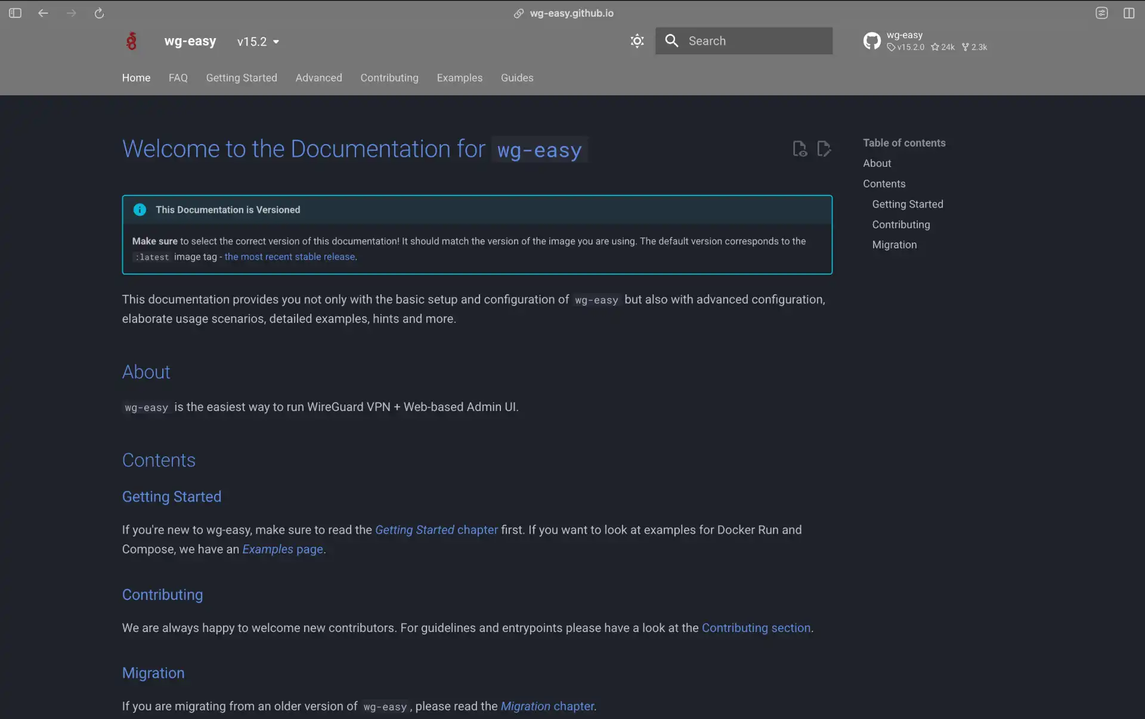Reload the page using refresh icon

(x=99, y=13)
